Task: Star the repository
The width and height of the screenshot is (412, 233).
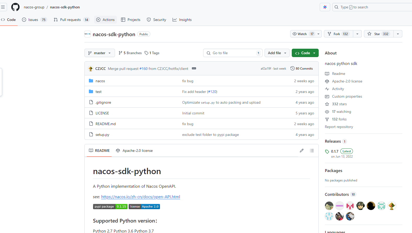Action: pyautogui.click(x=379, y=34)
